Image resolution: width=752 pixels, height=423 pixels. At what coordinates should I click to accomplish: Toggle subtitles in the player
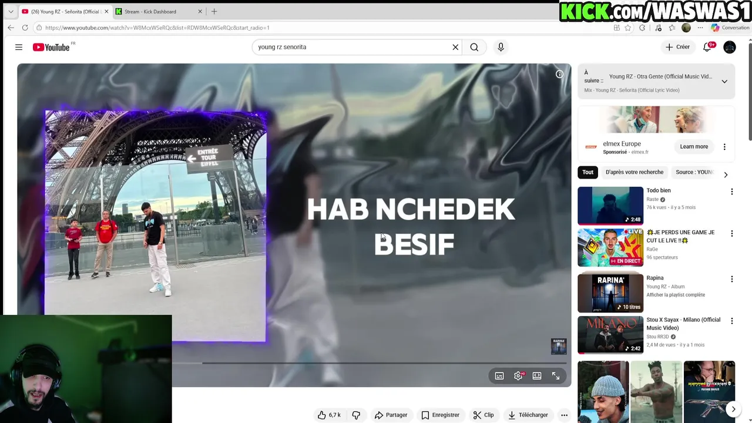pyautogui.click(x=499, y=376)
